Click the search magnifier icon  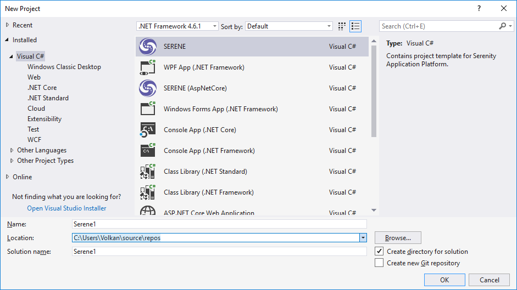click(x=502, y=26)
